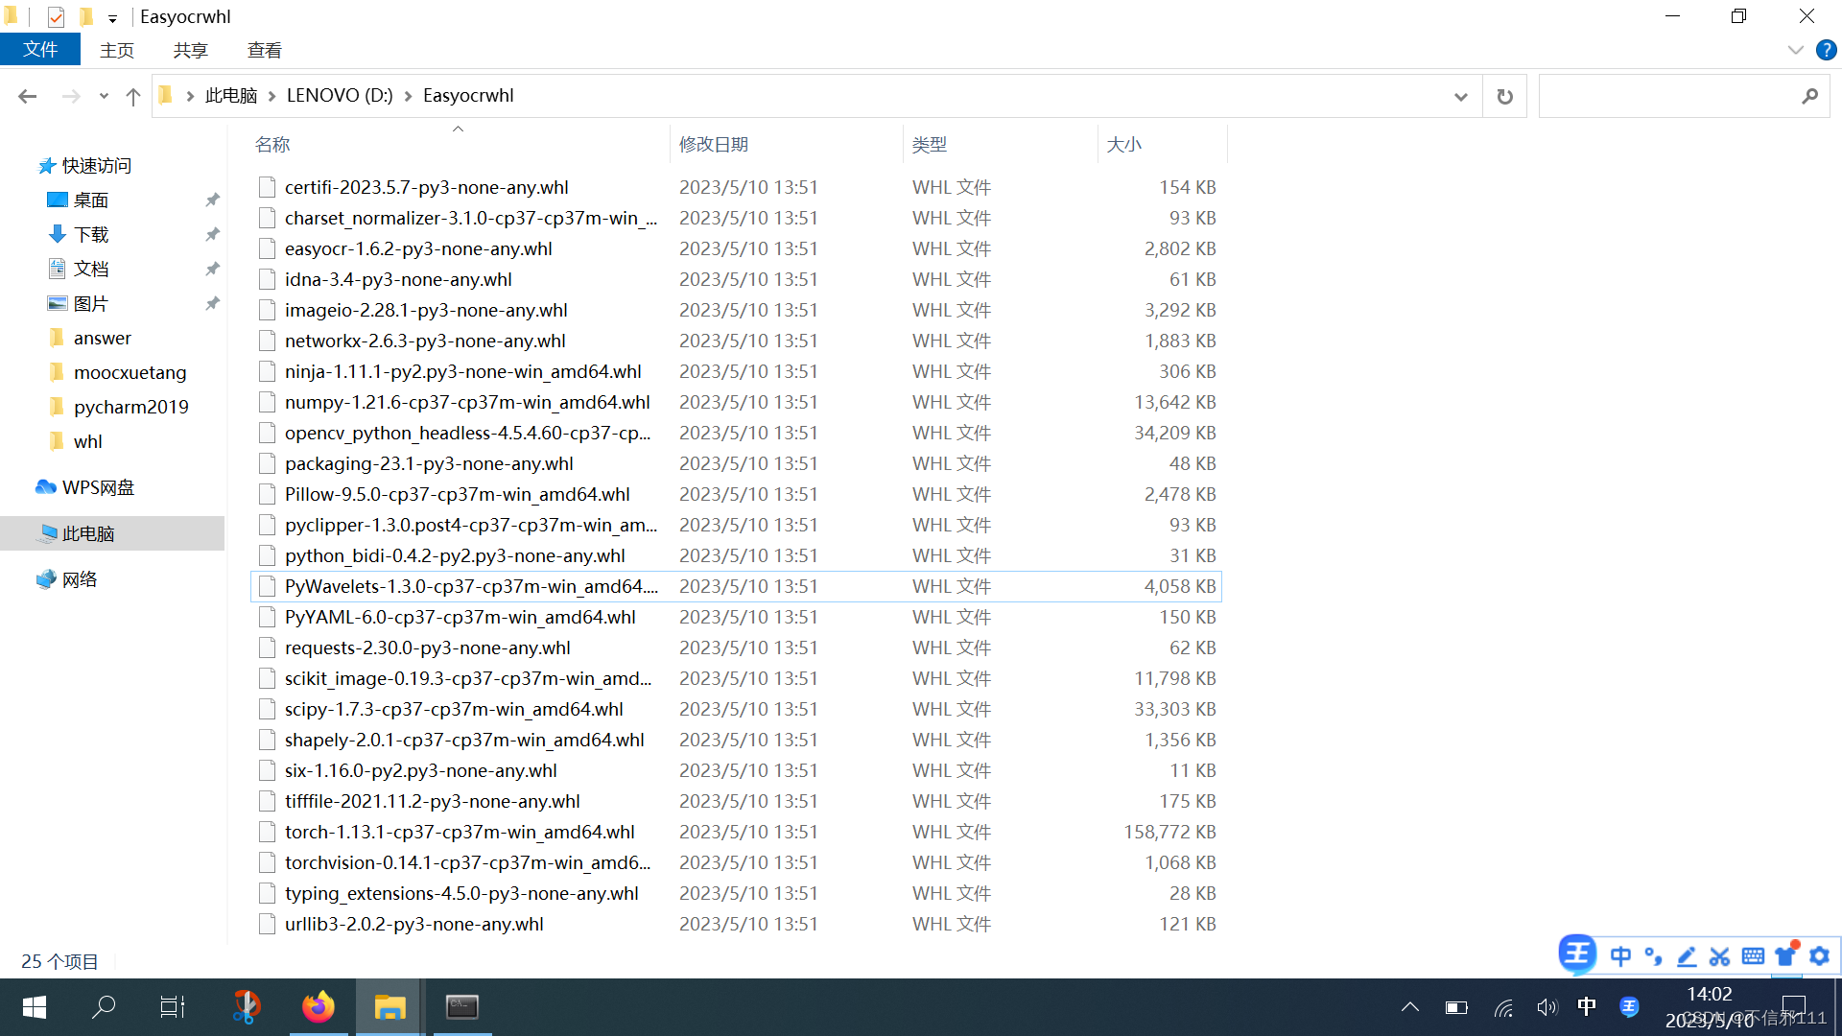
Task: Open the command prompt taskbar window
Action: pos(462,1007)
